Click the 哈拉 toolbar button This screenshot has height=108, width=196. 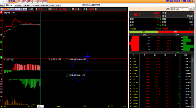point(40,1)
